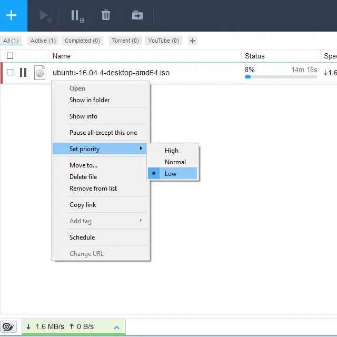Choose Move to... menu entry

tap(83, 165)
